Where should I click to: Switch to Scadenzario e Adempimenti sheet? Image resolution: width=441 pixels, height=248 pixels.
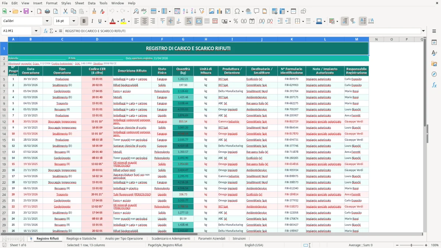point(171,238)
